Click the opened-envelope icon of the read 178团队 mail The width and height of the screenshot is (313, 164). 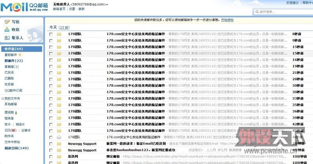[x=59, y=137]
